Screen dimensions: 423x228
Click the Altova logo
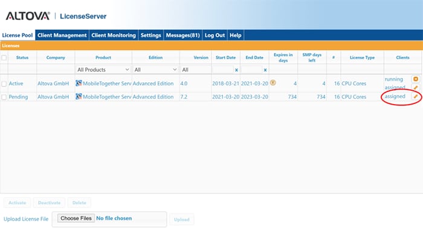(x=28, y=16)
